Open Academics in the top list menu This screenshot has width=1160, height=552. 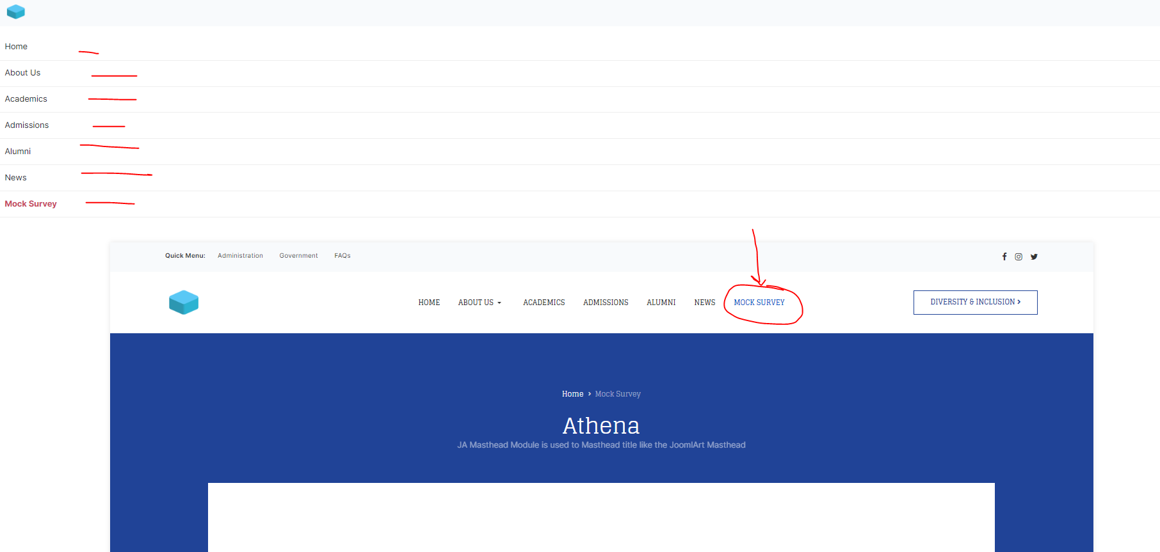(26, 99)
